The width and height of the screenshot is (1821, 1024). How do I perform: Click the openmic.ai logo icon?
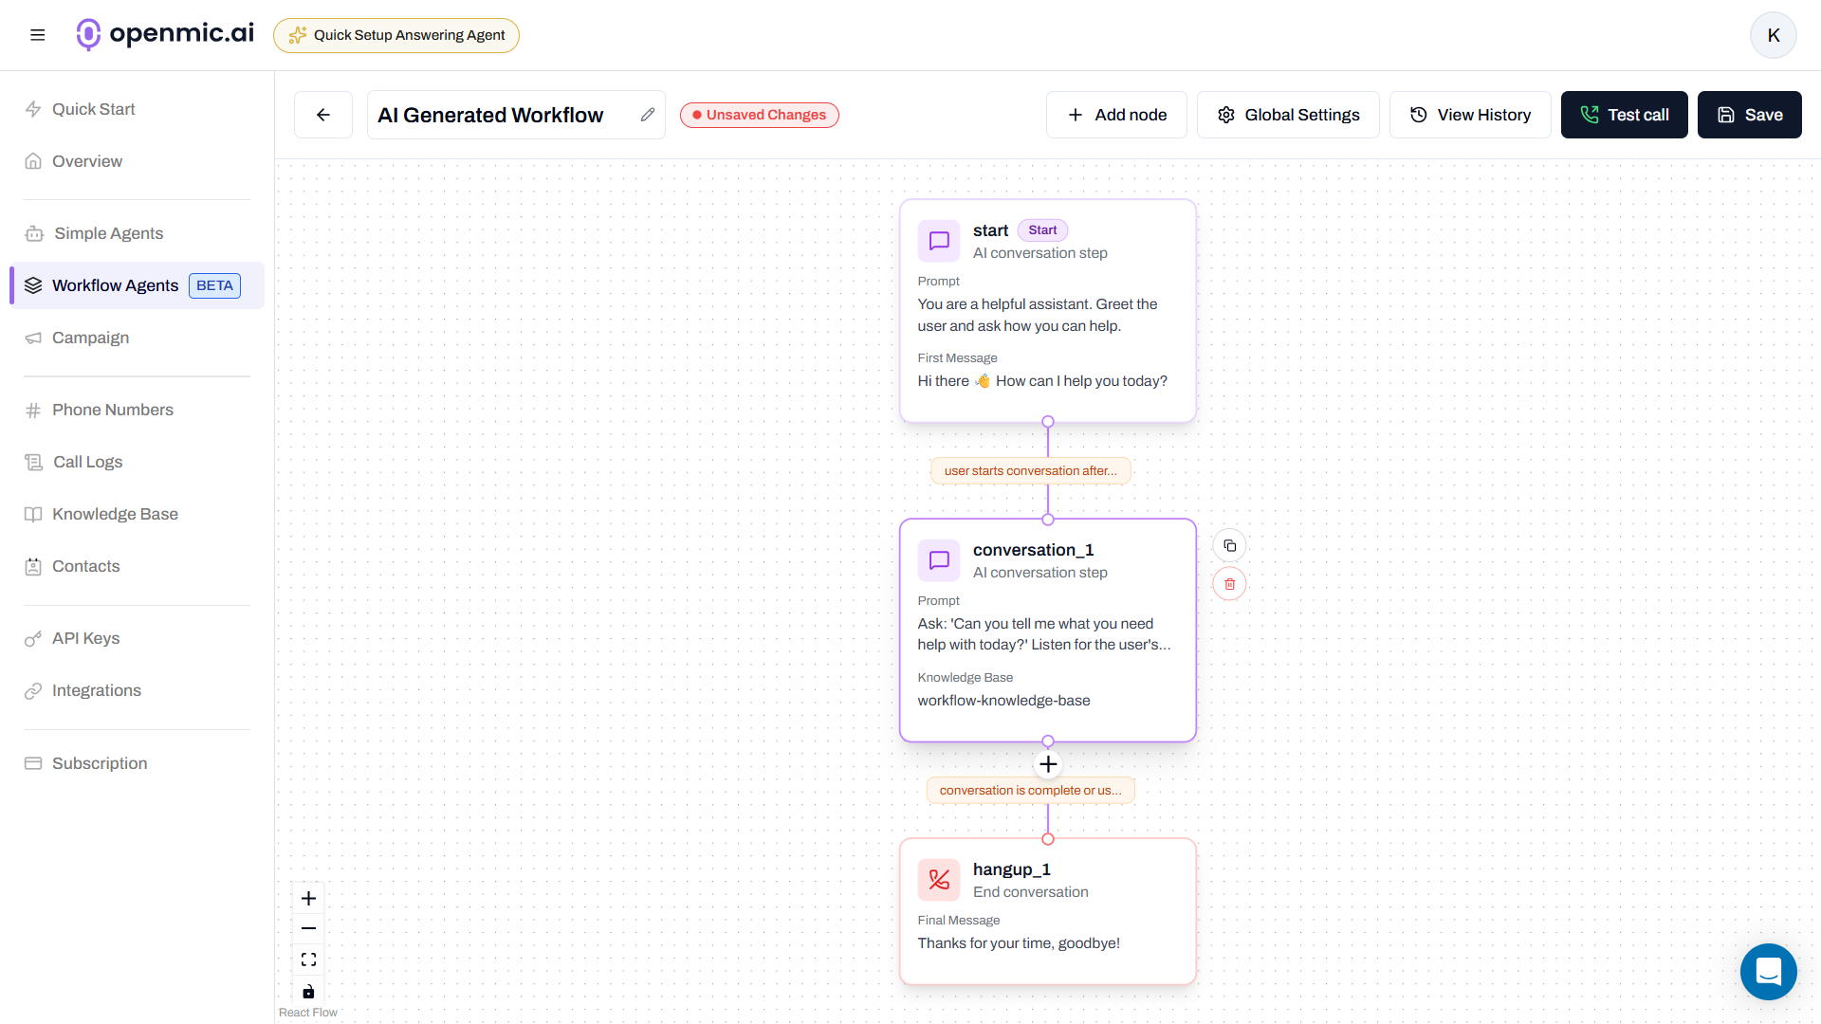click(x=88, y=34)
